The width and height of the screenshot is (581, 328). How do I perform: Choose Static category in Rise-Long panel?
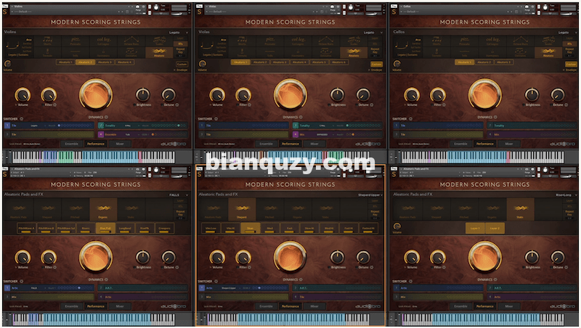pos(520,209)
